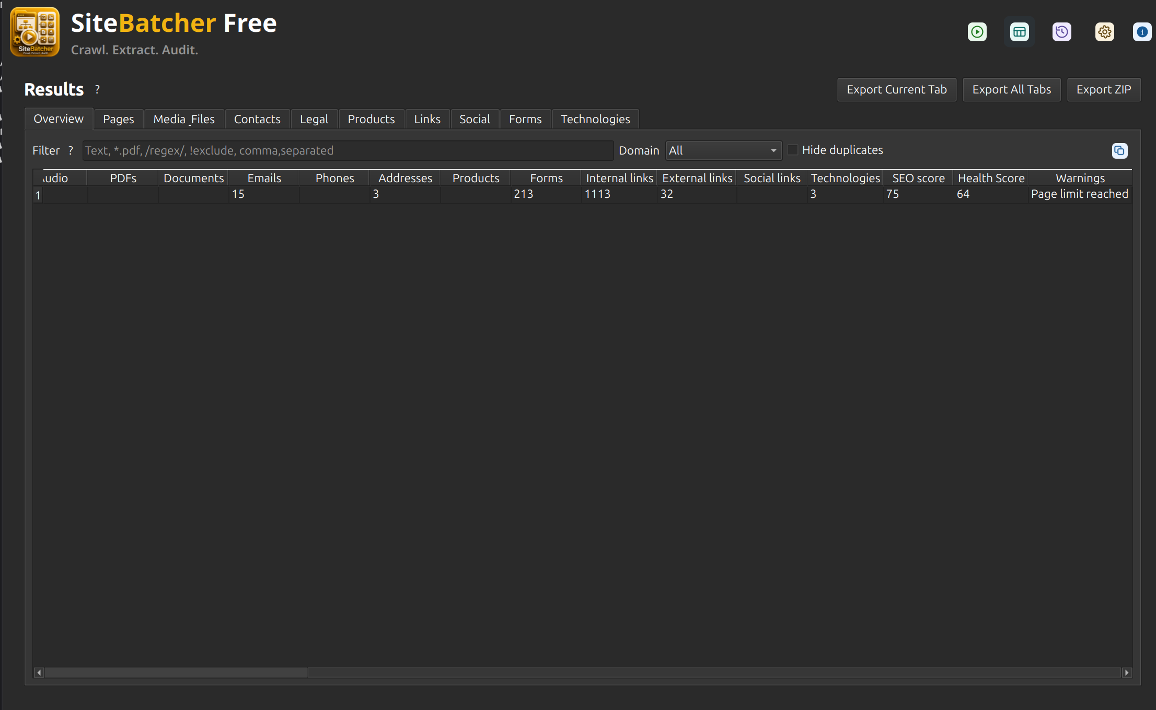Select row number 1 header

pyautogui.click(x=38, y=195)
